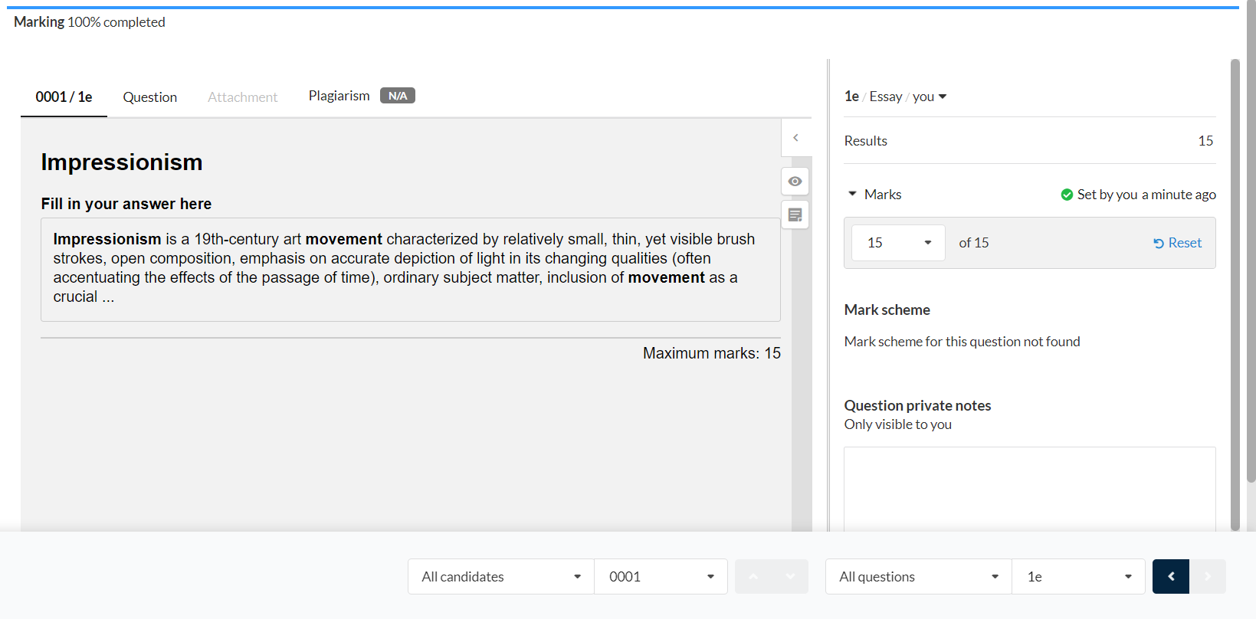Click the Maximum marks: 15 text

tap(712, 353)
